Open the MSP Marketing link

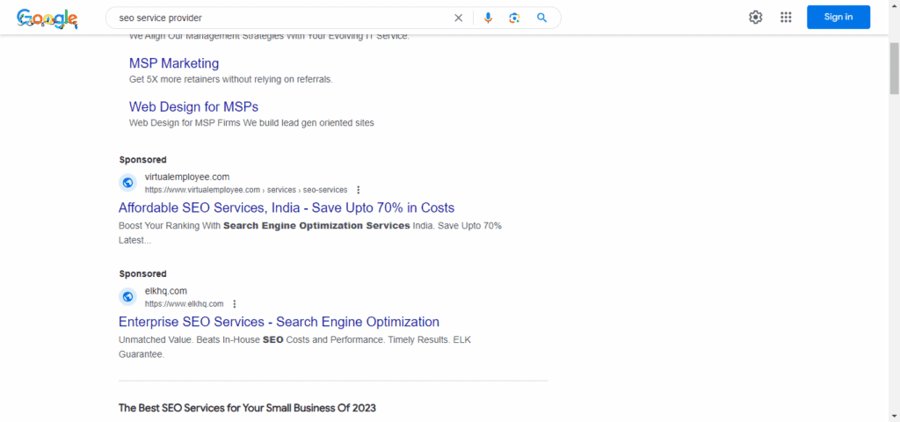click(174, 63)
